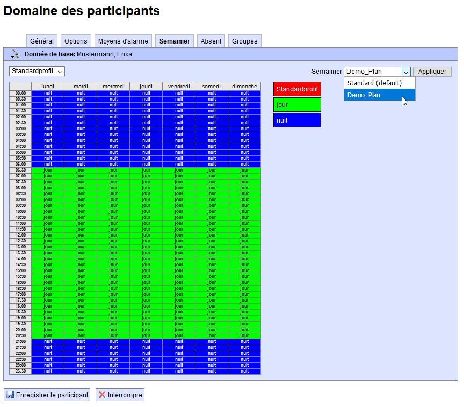Open the Options tab
The width and height of the screenshot is (464, 407).
[76, 41]
